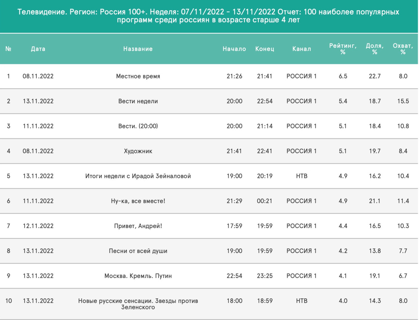
Task: Click the end time 20:19
Action: coord(265,176)
